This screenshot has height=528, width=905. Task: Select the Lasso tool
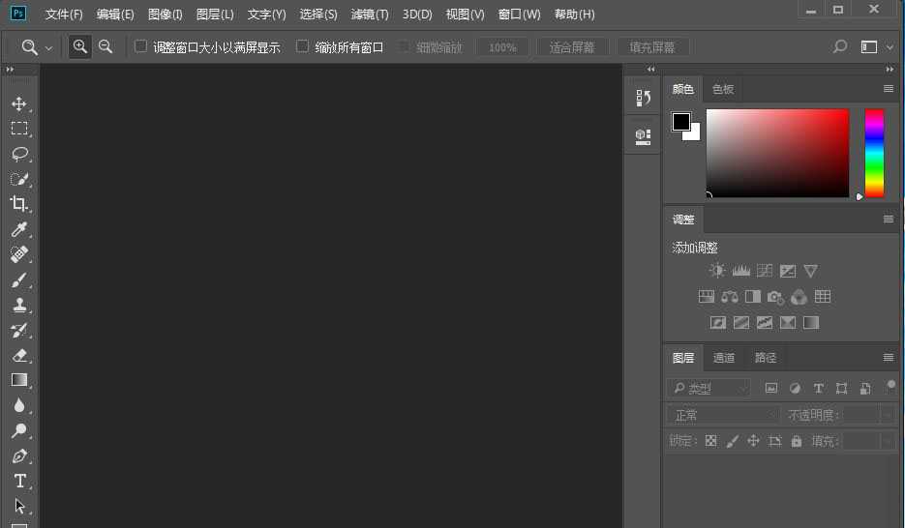coord(18,154)
